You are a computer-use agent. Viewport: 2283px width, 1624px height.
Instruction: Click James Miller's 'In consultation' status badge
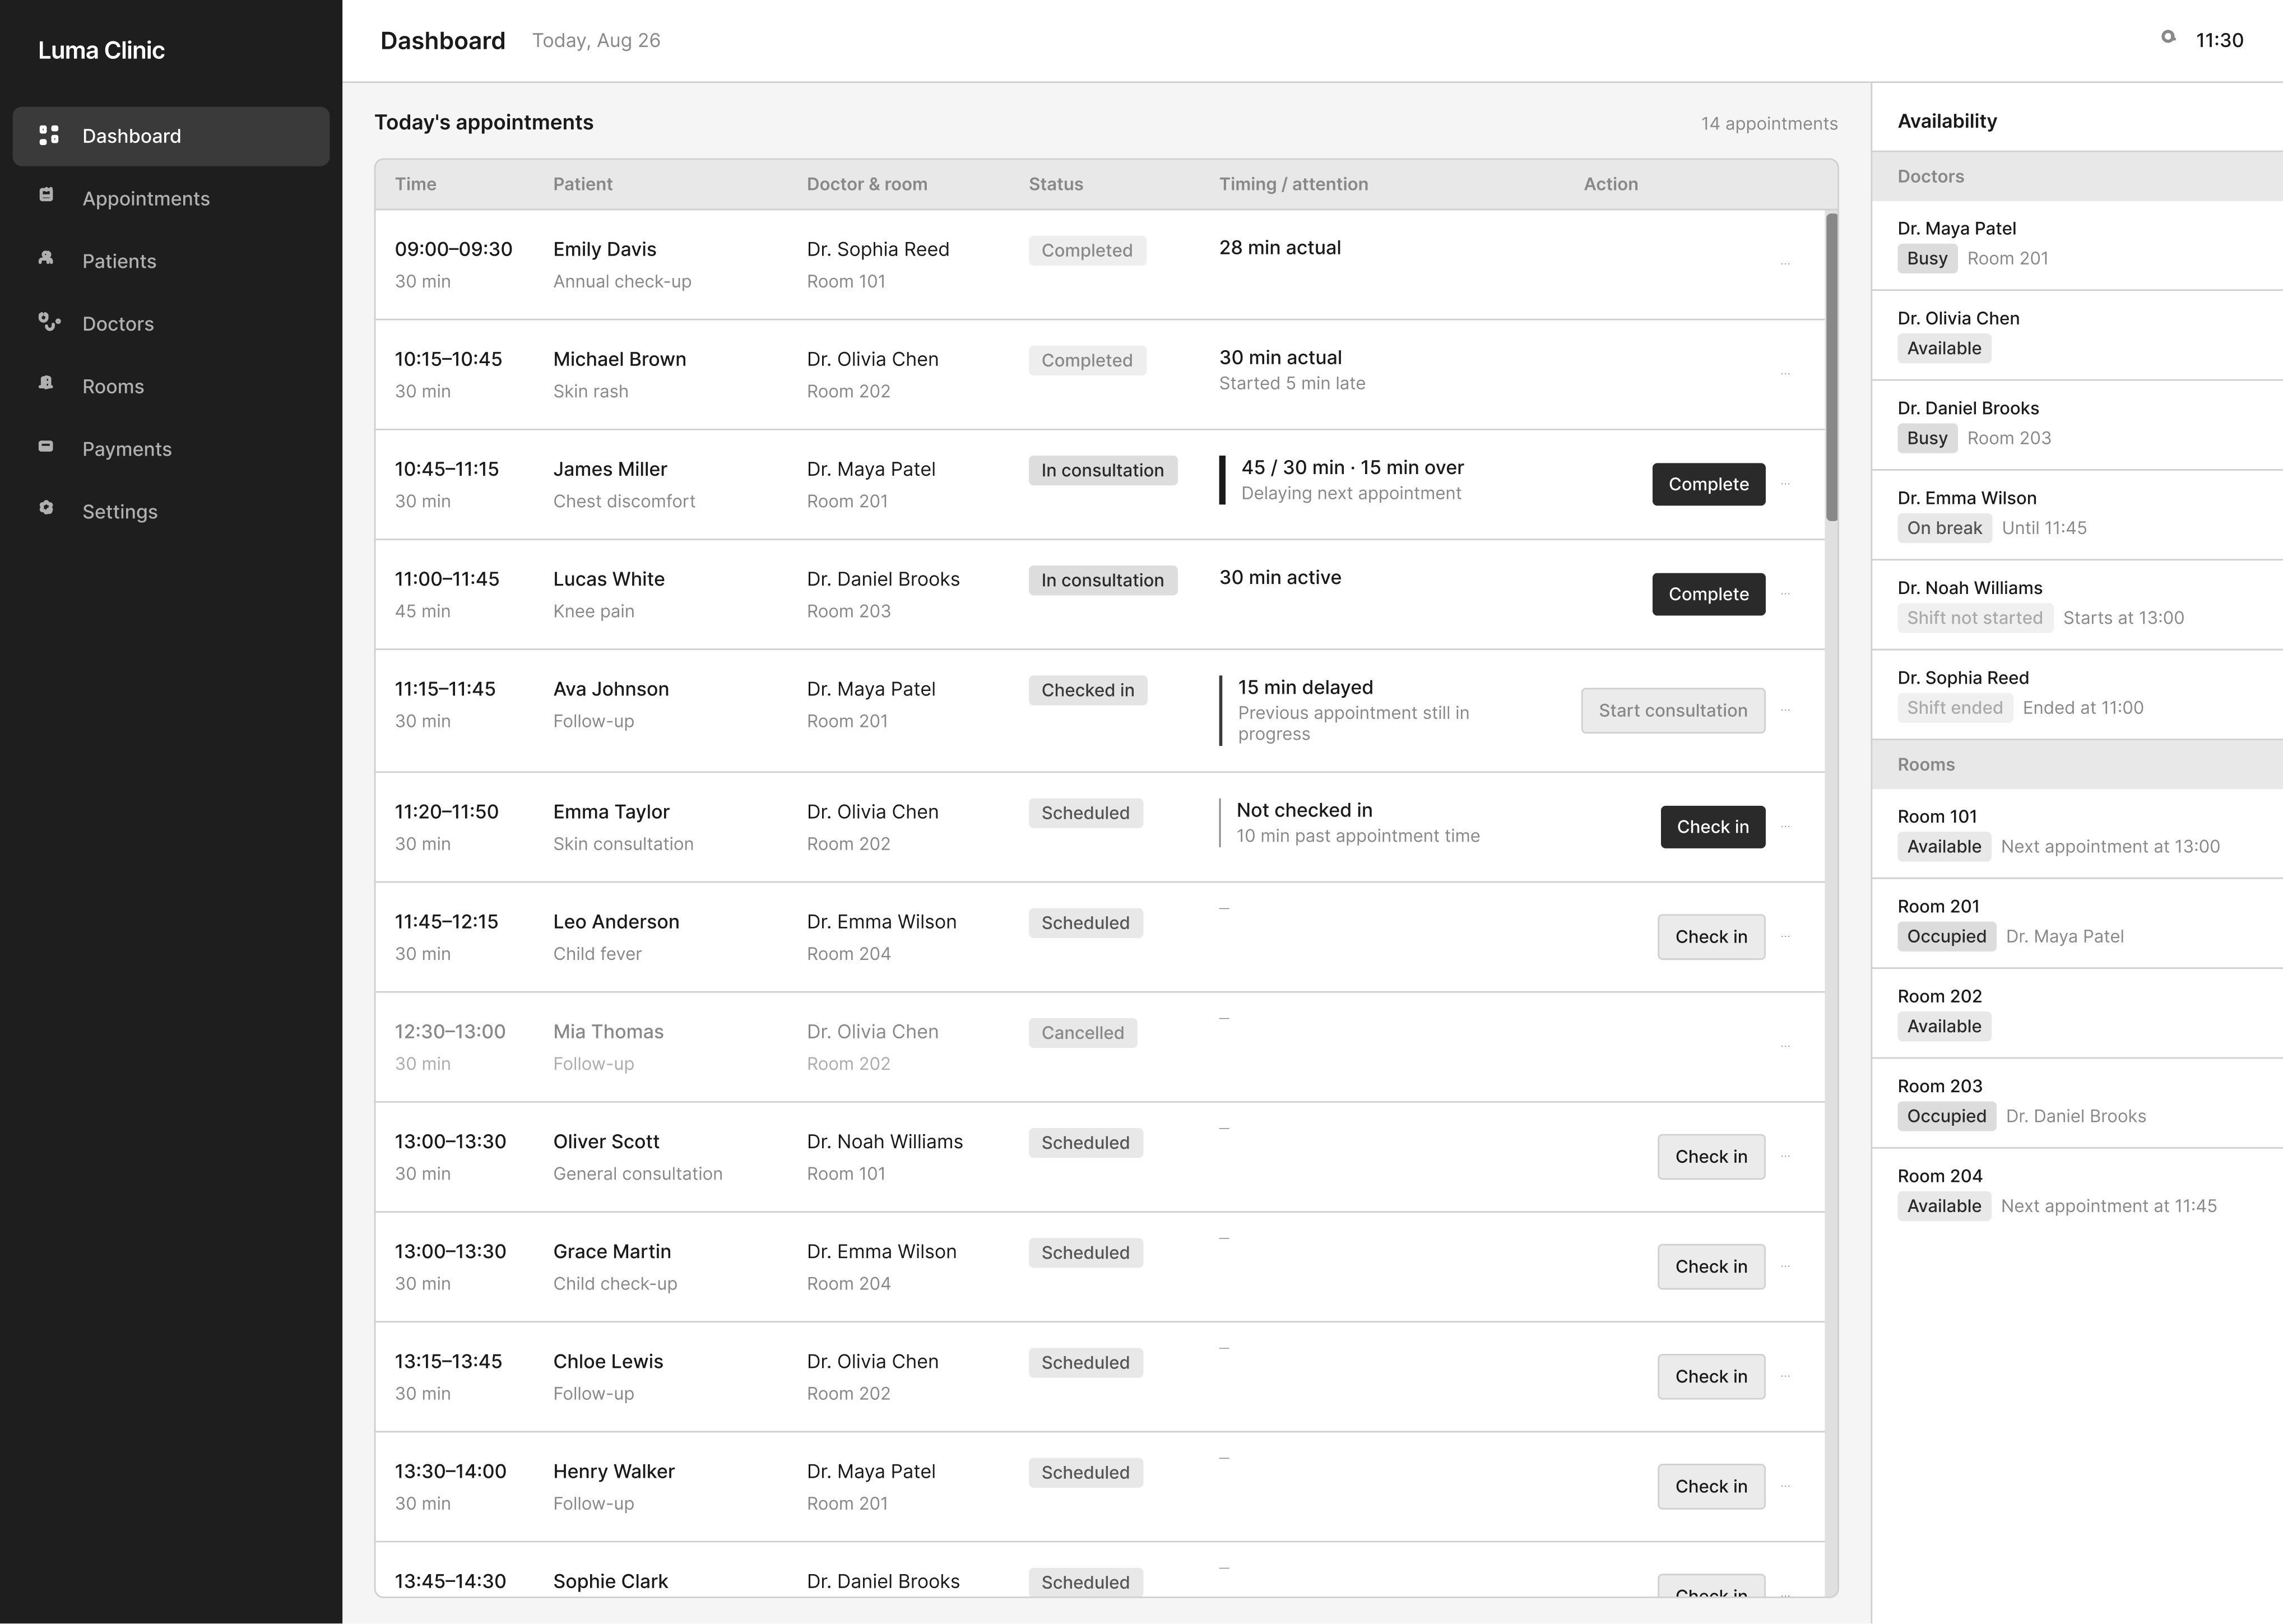tap(1102, 470)
